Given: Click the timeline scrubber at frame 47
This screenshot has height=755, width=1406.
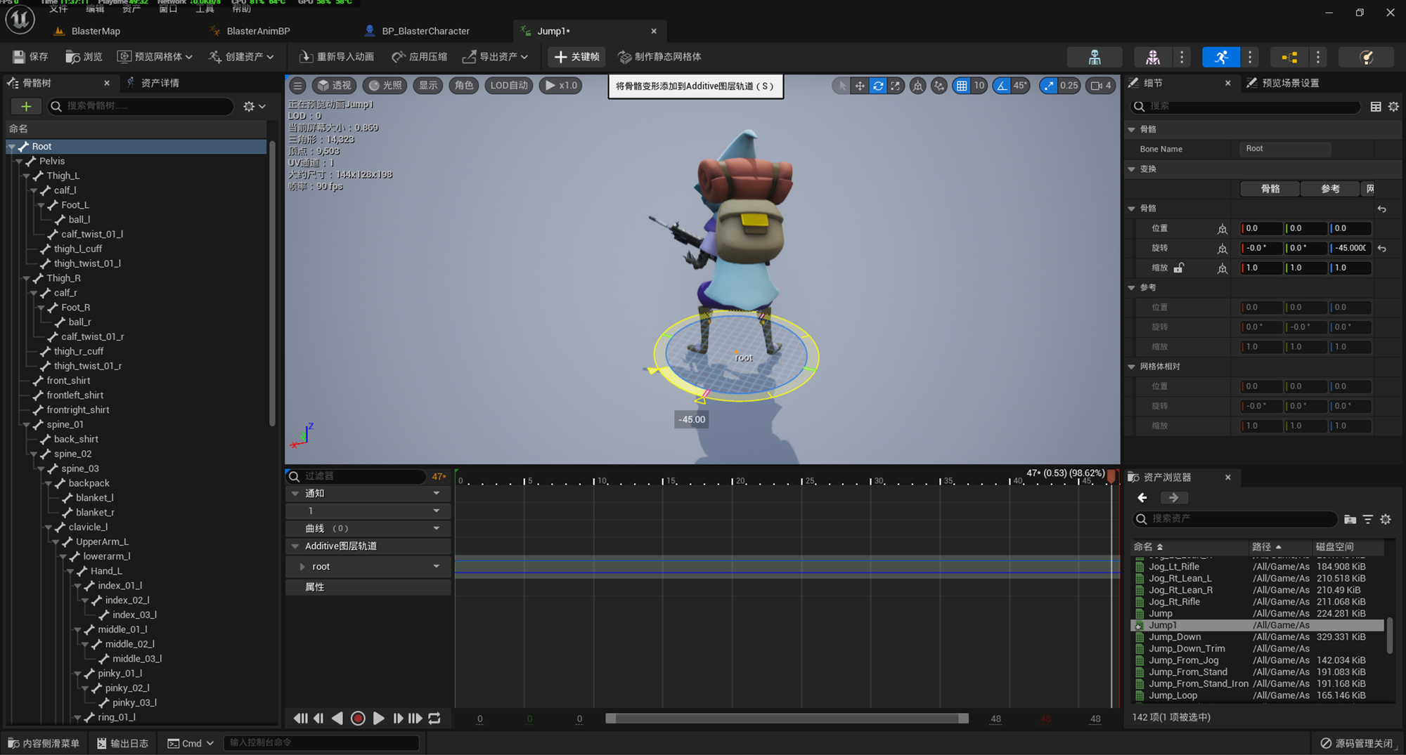Looking at the screenshot, I should click(x=1111, y=477).
